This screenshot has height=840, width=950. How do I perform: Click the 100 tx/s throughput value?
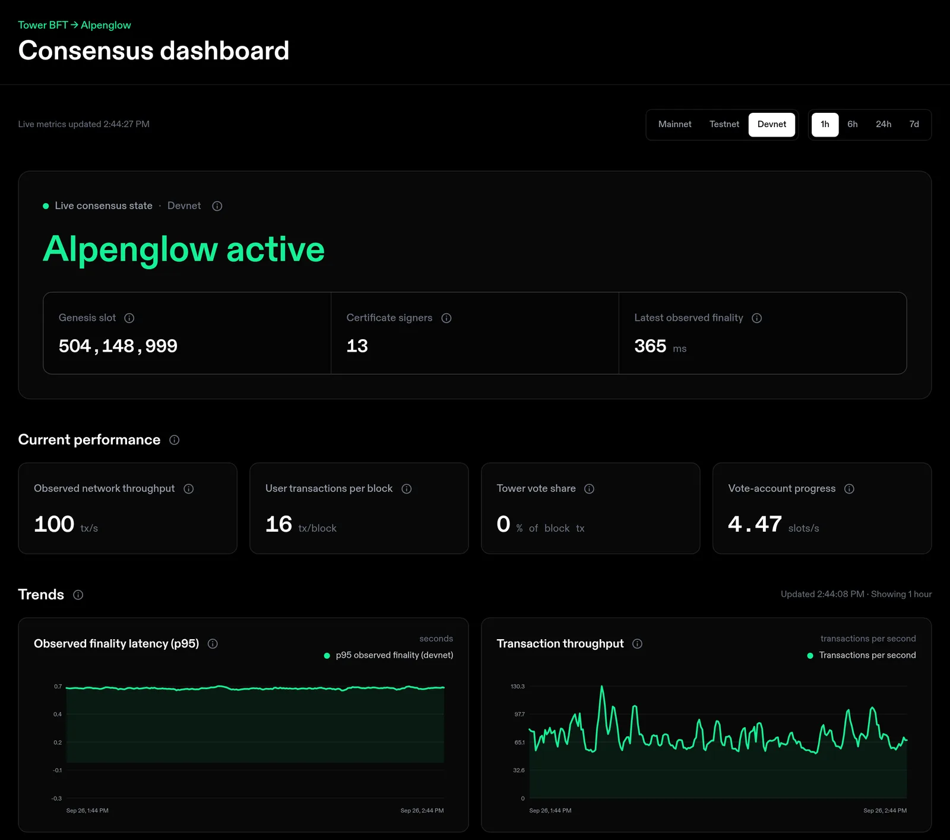(x=66, y=525)
